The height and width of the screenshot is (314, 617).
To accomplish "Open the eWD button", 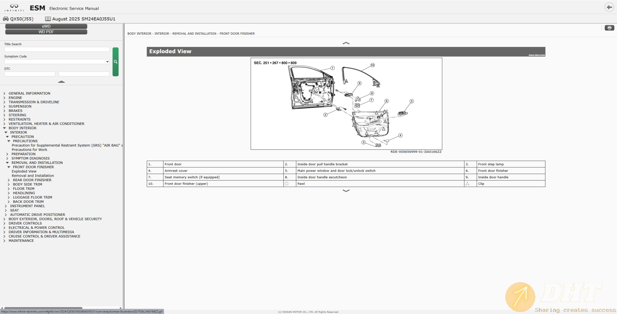I will click(x=46, y=26).
